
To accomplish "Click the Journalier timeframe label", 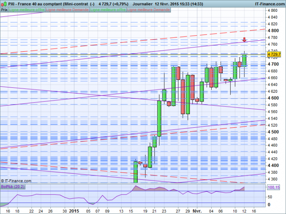I will (x=143, y=4).
